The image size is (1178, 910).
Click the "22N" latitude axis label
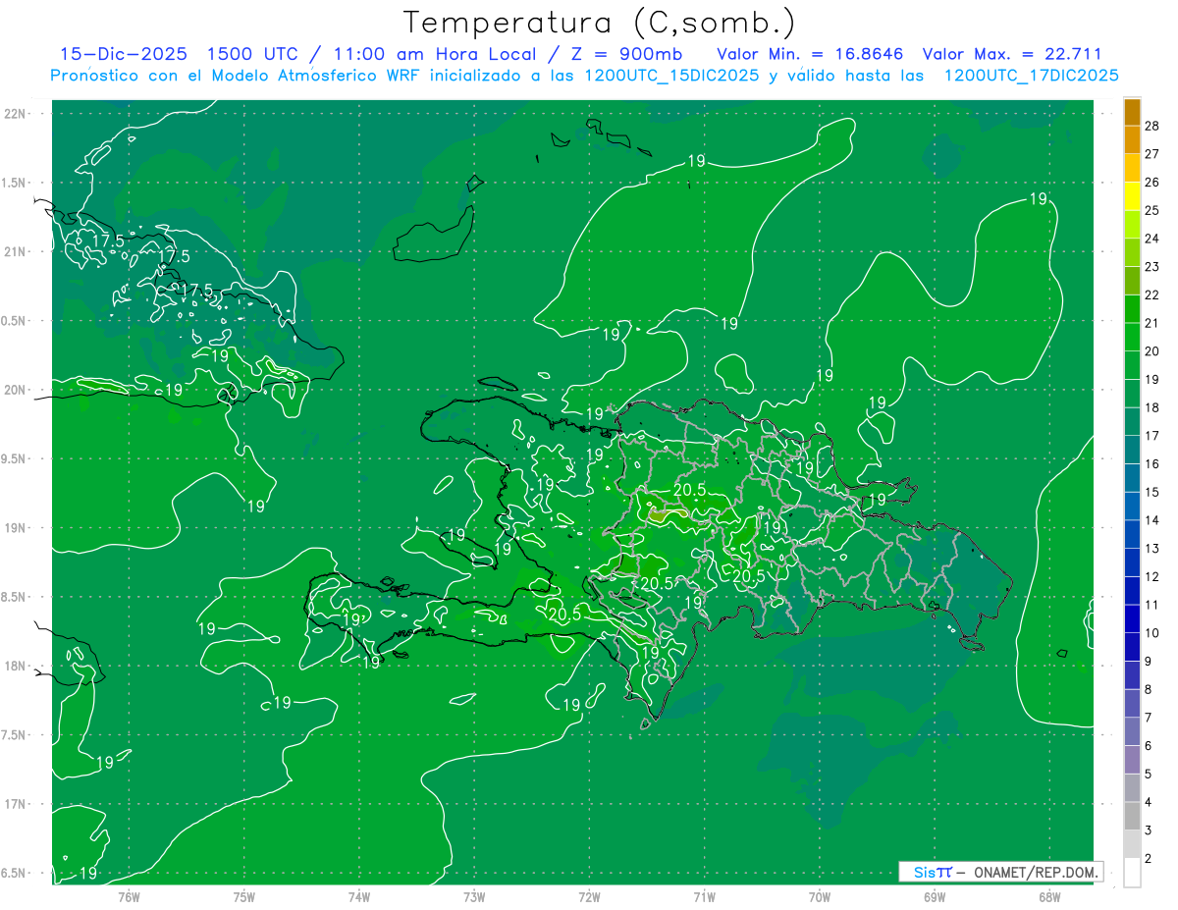point(16,113)
